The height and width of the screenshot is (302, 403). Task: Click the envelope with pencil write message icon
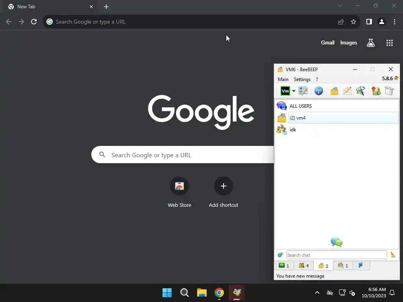point(348,91)
